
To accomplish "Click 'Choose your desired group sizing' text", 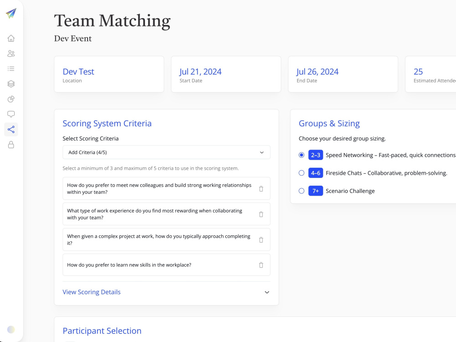I will coord(342,139).
